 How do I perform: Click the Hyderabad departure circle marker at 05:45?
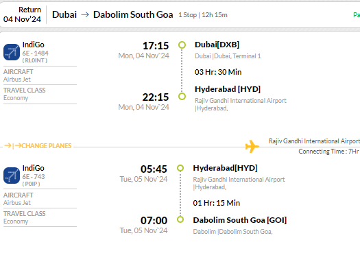pos(180,168)
